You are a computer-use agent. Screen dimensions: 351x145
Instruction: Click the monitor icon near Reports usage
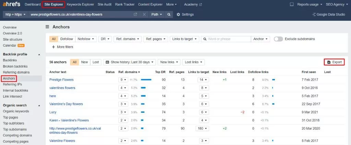[x=292, y=4]
